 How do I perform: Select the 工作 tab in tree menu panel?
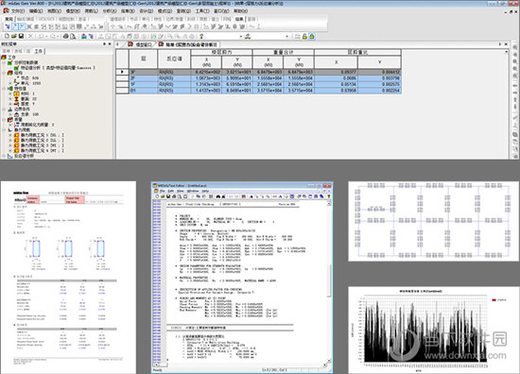39,51
